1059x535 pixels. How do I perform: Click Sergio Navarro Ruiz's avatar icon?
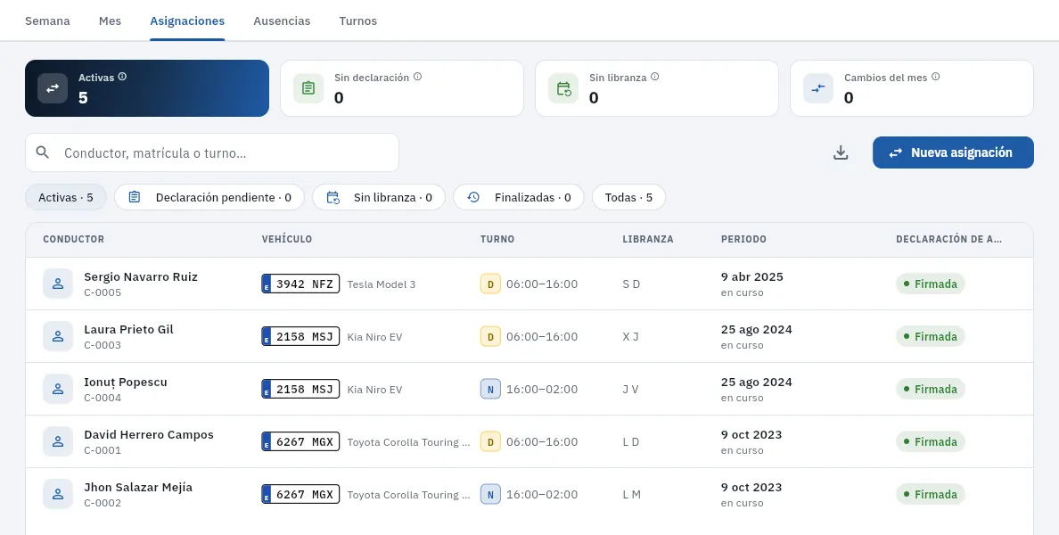(x=58, y=284)
